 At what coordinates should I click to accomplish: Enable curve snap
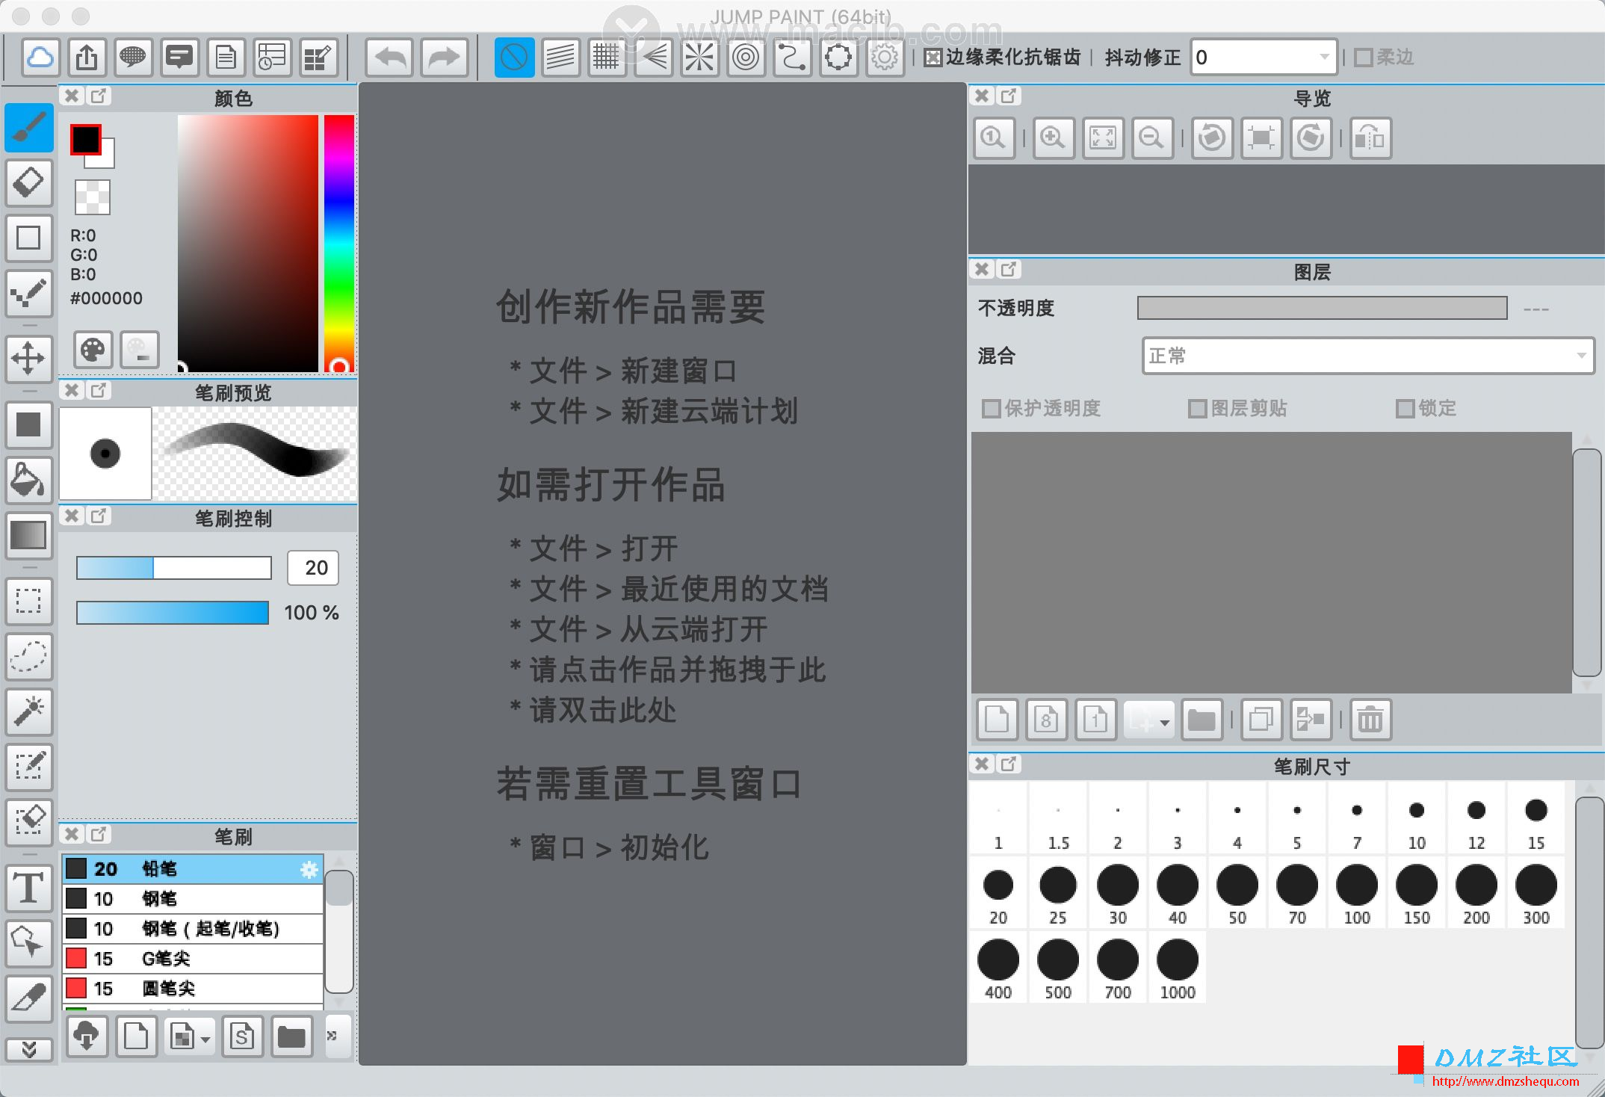792,57
